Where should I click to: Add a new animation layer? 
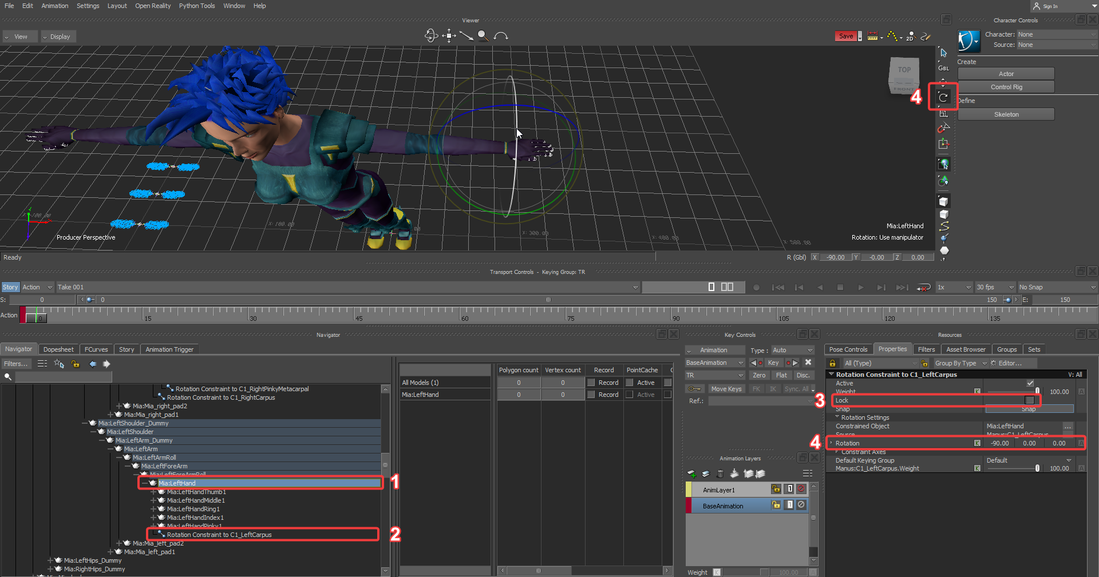[691, 473]
